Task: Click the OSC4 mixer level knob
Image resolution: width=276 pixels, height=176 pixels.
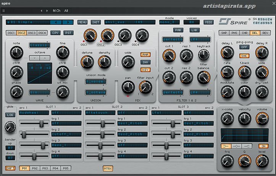Action: (x=142, y=35)
